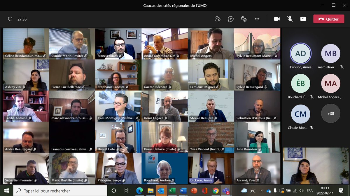This screenshot has width=350, height=196.
Task: Click Francis Adam's video tile
Action: pyautogui.click(x=118, y=44)
